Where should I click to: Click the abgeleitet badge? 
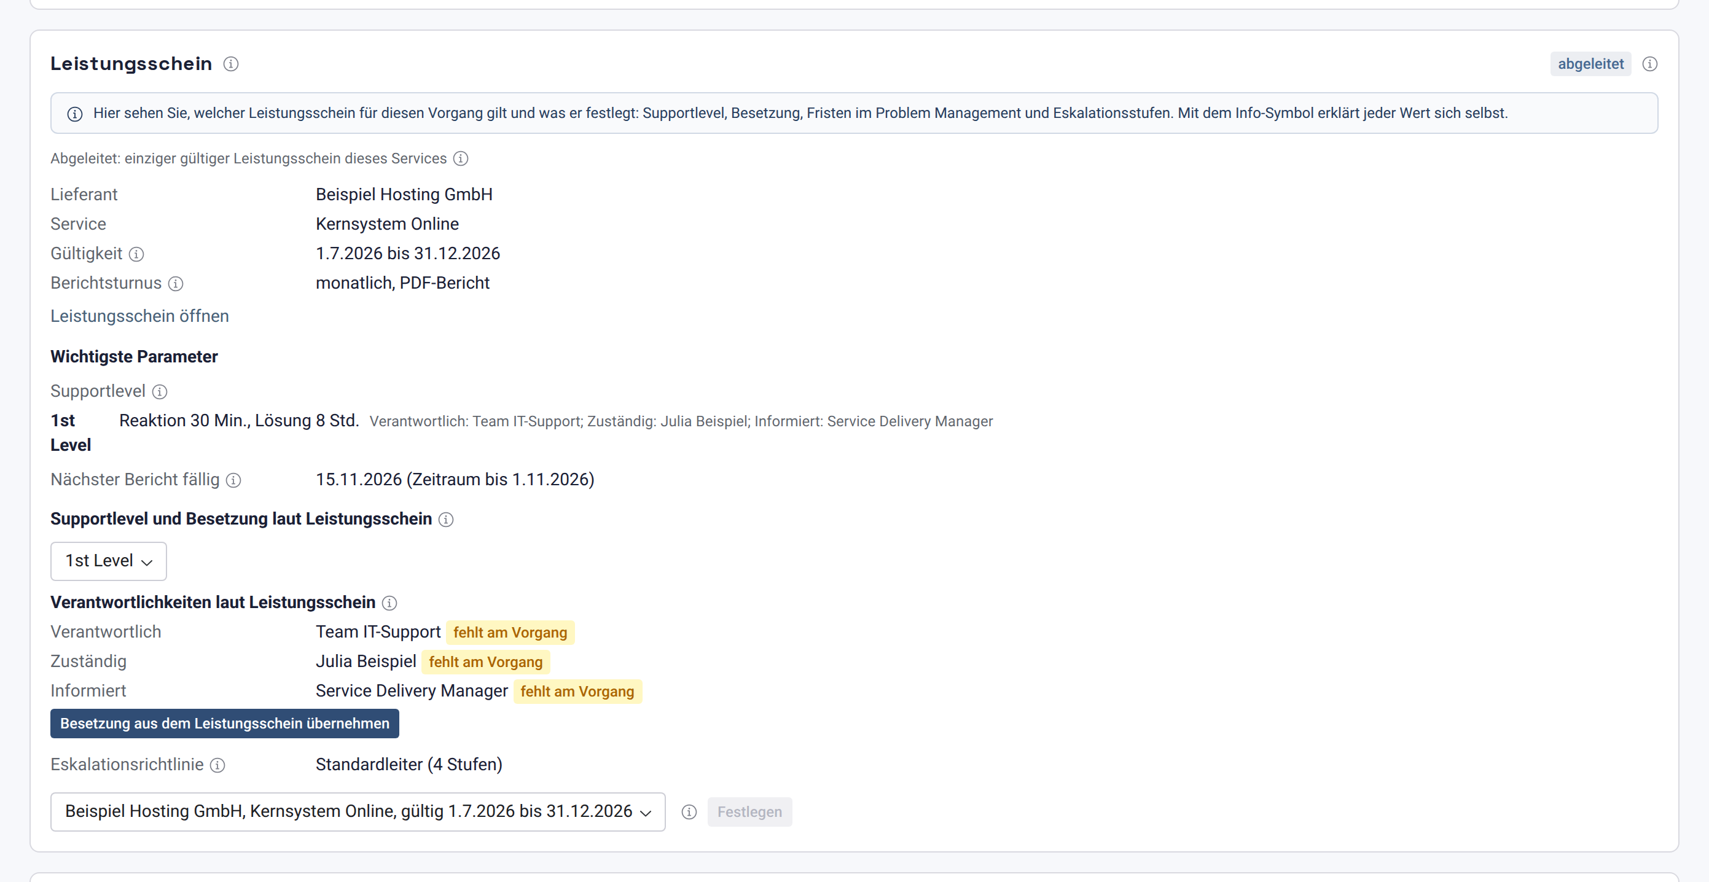(x=1590, y=64)
